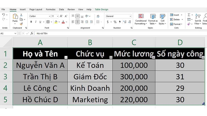
Task: Increase font size with the A^ icon
Action: [61, 16]
